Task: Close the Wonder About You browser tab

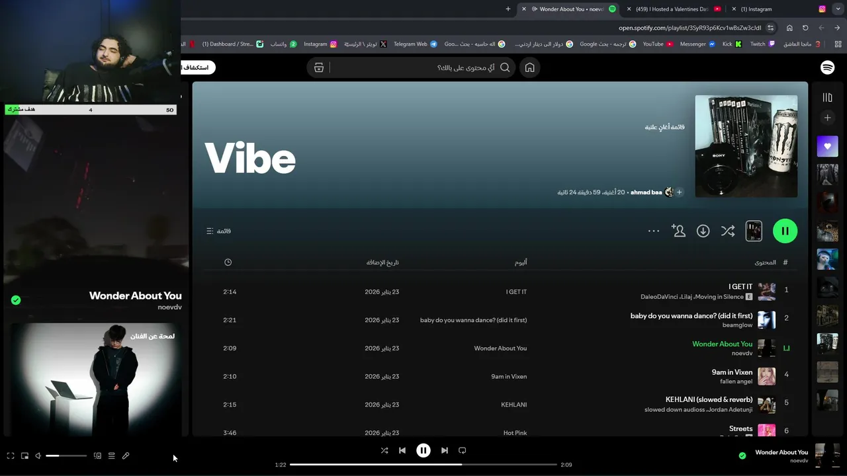Action: pyautogui.click(x=524, y=9)
